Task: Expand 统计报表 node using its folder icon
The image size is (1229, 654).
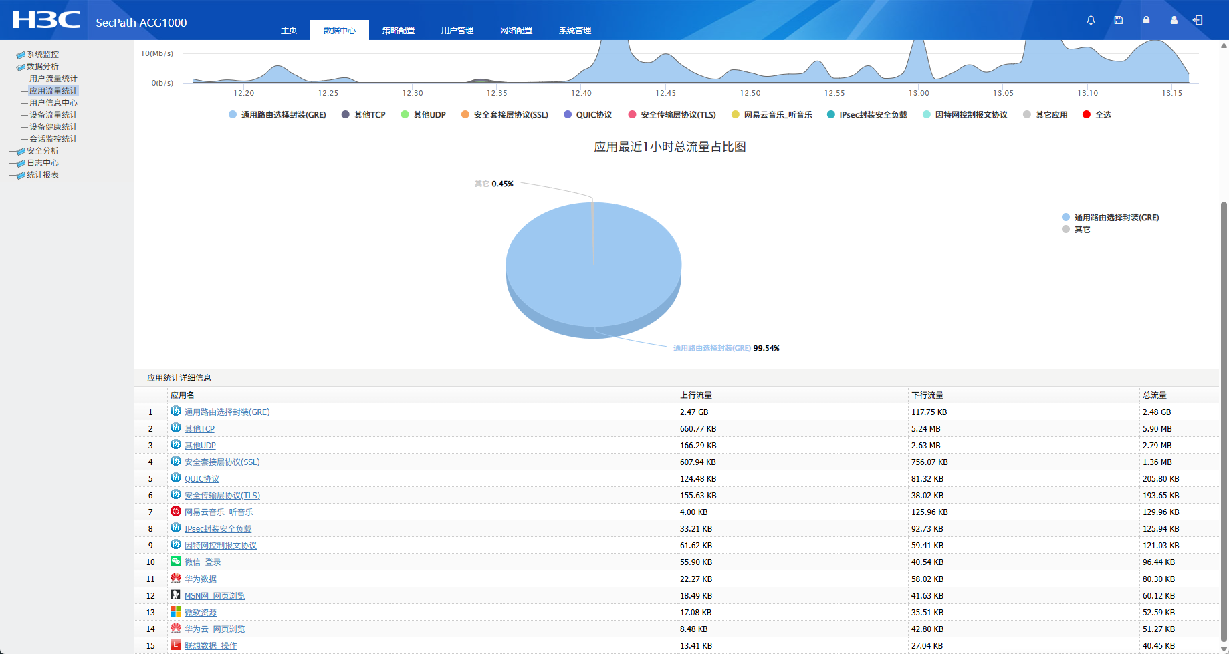Action: click(21, 175)
